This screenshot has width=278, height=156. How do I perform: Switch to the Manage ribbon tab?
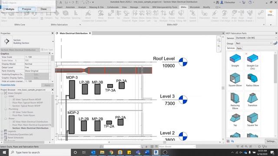click(x=134, y=7)
